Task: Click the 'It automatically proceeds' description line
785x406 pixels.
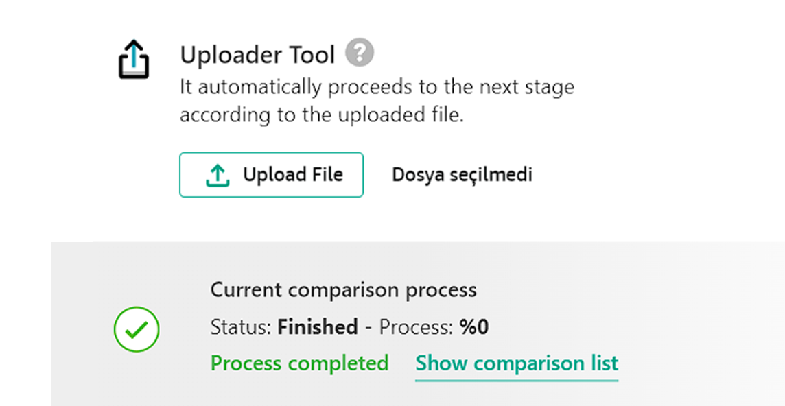Action: (377, 87)
